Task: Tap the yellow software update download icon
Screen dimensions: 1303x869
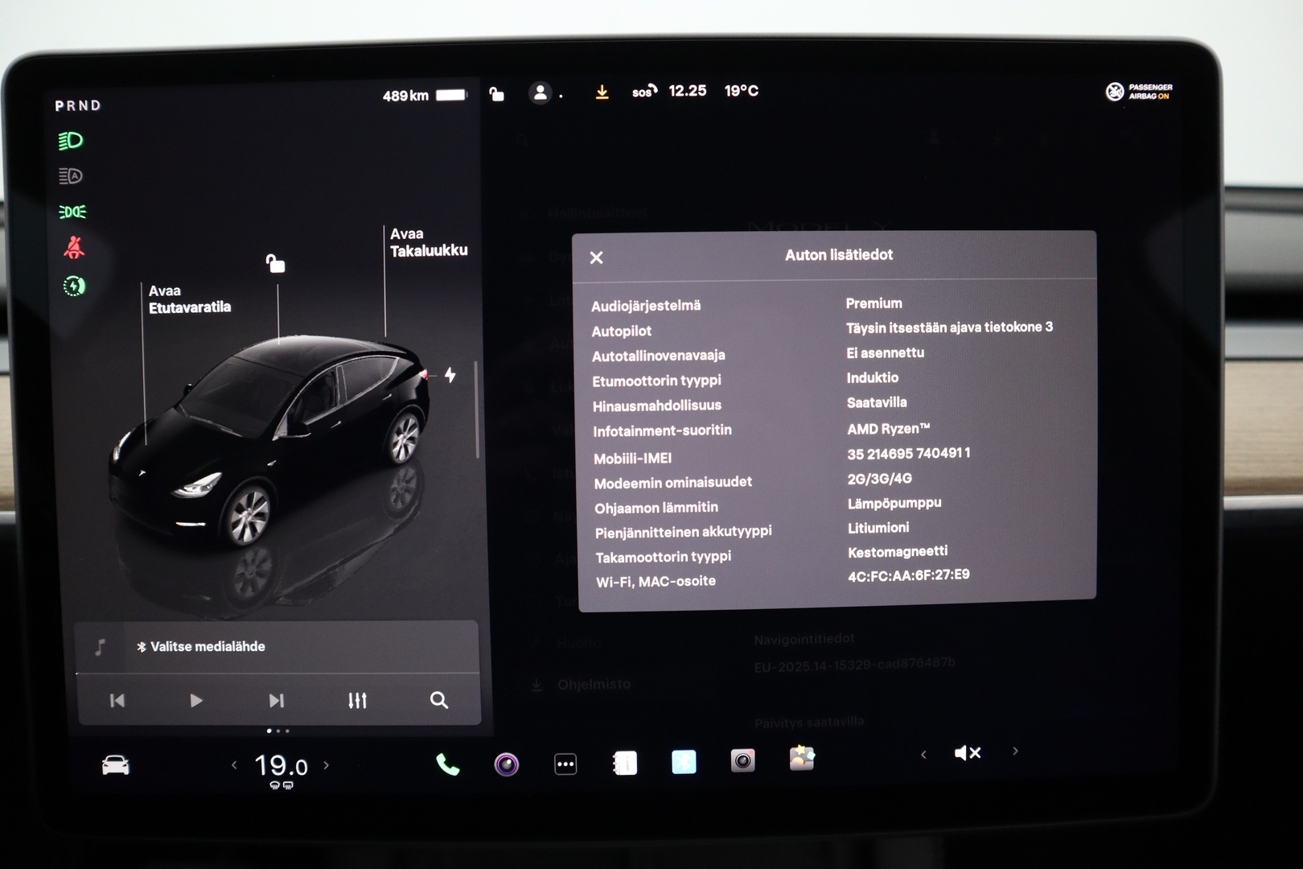Action: (602, 90)
